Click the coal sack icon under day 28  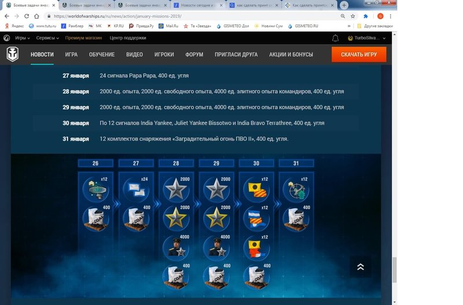[177, 277]
